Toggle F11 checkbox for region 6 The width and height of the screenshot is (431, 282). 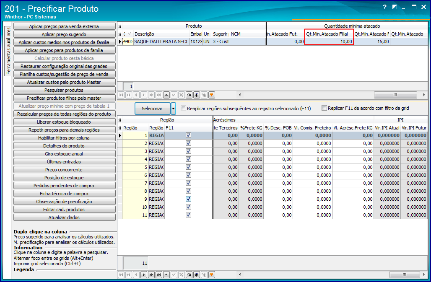coord(188,175)
